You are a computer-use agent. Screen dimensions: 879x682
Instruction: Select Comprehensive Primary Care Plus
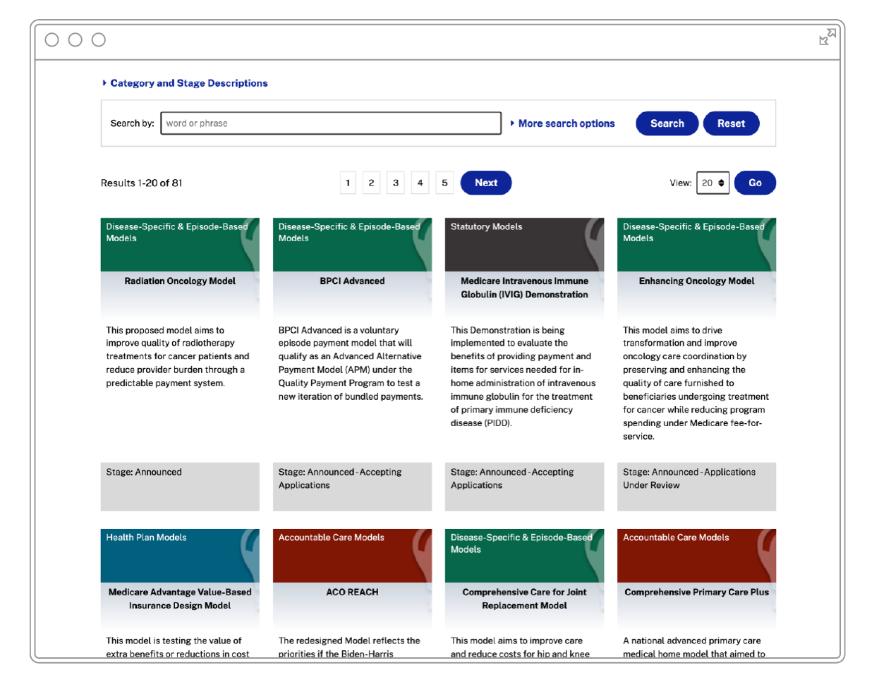click(697, 592)
